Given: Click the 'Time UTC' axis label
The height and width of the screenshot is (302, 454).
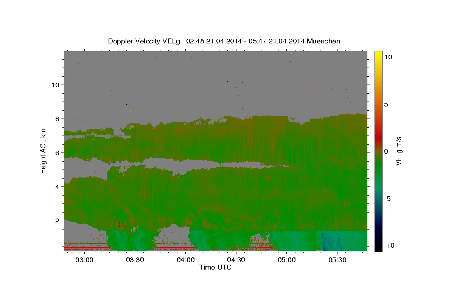Looking at the screenshot, I should 215,267.
